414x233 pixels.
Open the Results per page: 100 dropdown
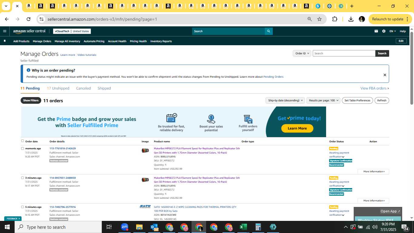pyautogui.click(x=323, y=100)
